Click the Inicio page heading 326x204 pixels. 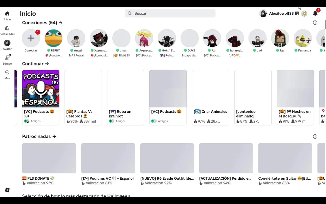[x=28, y=14]
